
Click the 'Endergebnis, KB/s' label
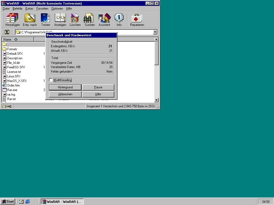63,46
